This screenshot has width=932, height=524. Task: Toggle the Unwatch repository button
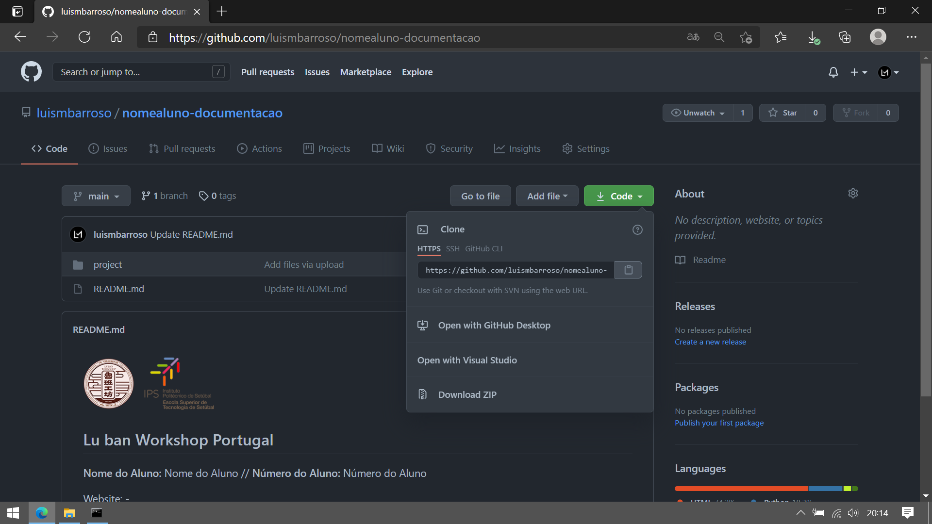(x=698, y=113)
